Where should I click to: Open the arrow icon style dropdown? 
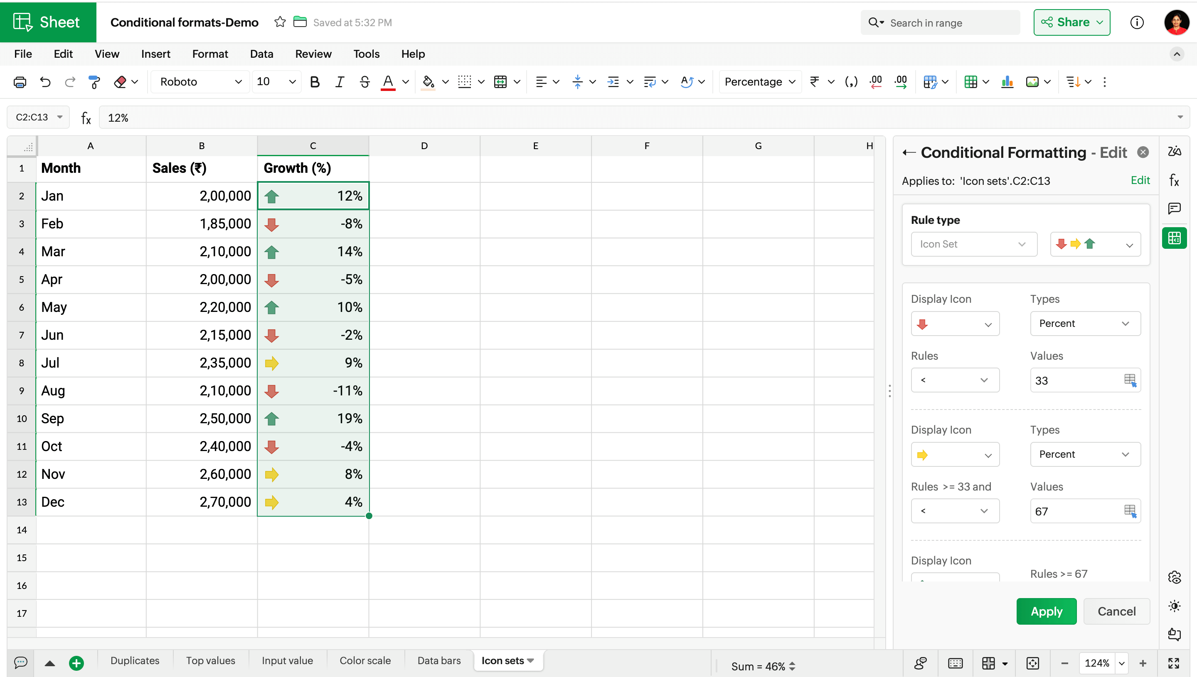[1095, 244]
